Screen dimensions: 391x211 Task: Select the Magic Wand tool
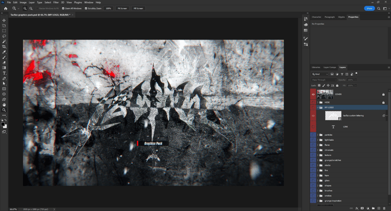(x=4, y=42)
